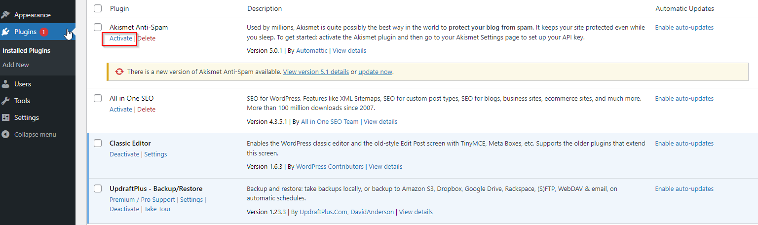Click the Automatic Updates column header
758x225 pixels.
point(684,8)
